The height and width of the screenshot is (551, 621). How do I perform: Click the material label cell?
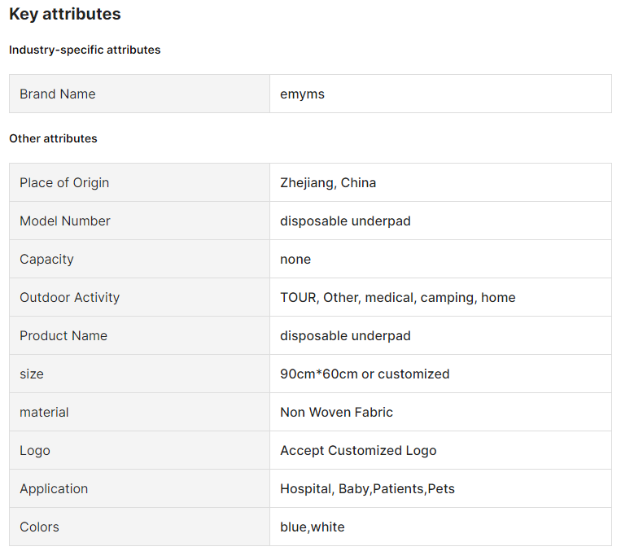(139, 413)
